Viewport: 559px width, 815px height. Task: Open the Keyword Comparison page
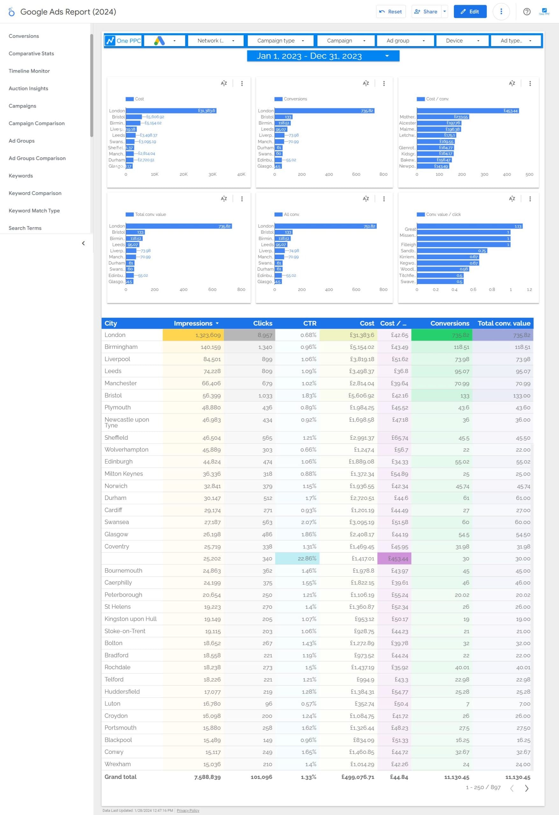pos(35,193)
